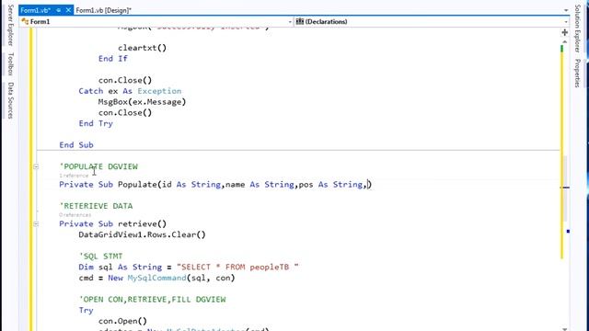Click the 'con.Open()' line
Screen dimensions: 589x331
tap(122, 321)
